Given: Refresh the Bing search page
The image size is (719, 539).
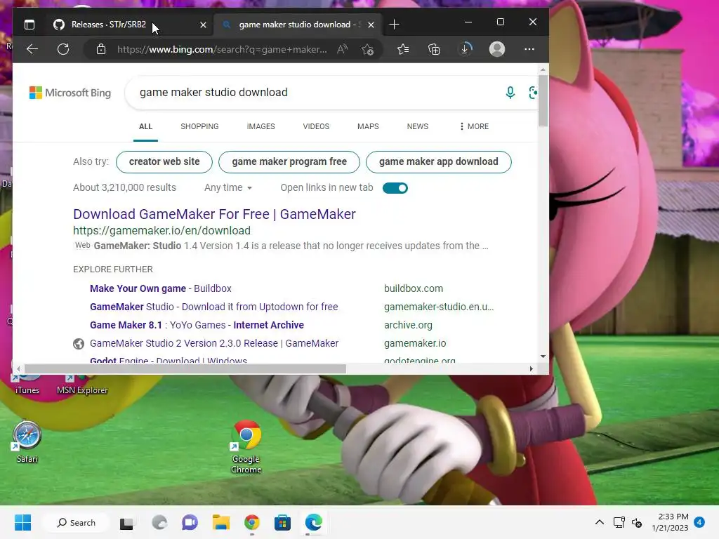Looking at the screenshot, I should point(63,49).
